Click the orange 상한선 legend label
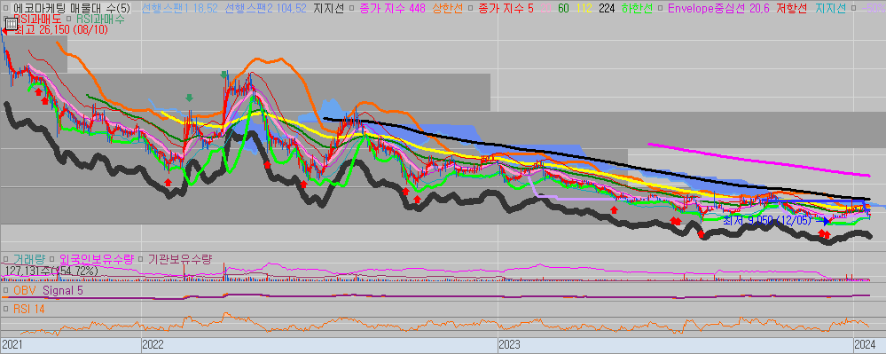 point(448,9)
